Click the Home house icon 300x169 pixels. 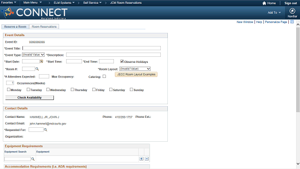click(264, 3)
